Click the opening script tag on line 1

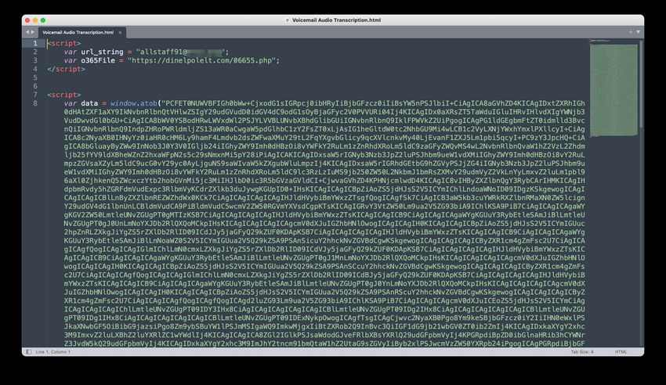point(64,43)
